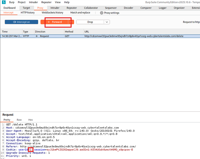200x159 pixels.
Task: Open the Comparer tab
Action: pyautogui.click(x=146, y=8)
